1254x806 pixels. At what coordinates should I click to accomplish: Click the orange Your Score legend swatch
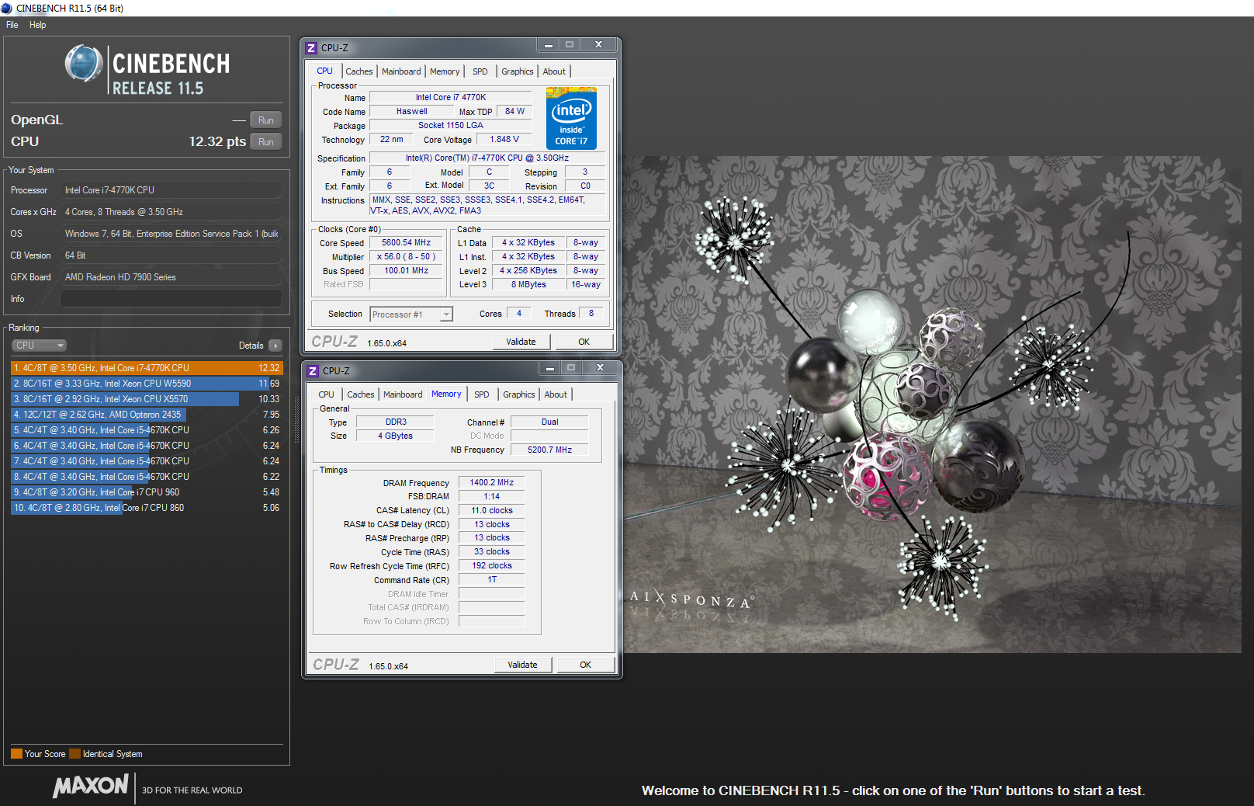[16, 754]
